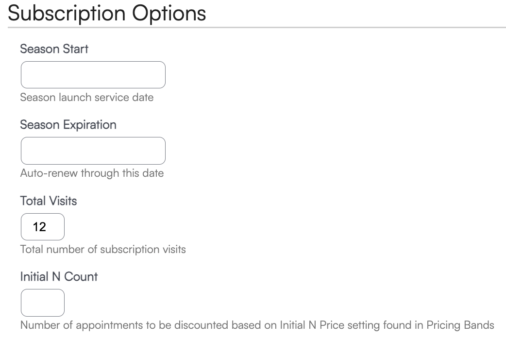Viewport: 506px width, 338px height.
Task: Click the empty Initial N Count field
Action: click(43, 303)
